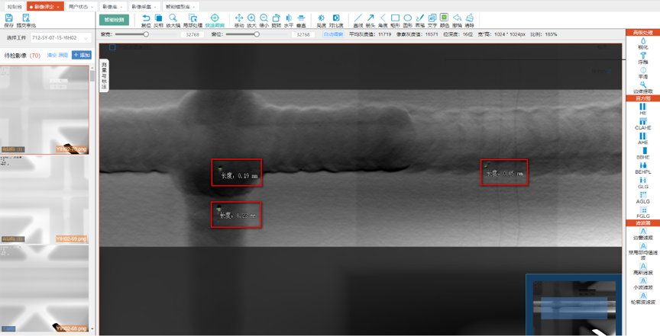The image size is (660, 336).
Task: Toggle the 自动调窗 auto window button
Action: point(333,34)
